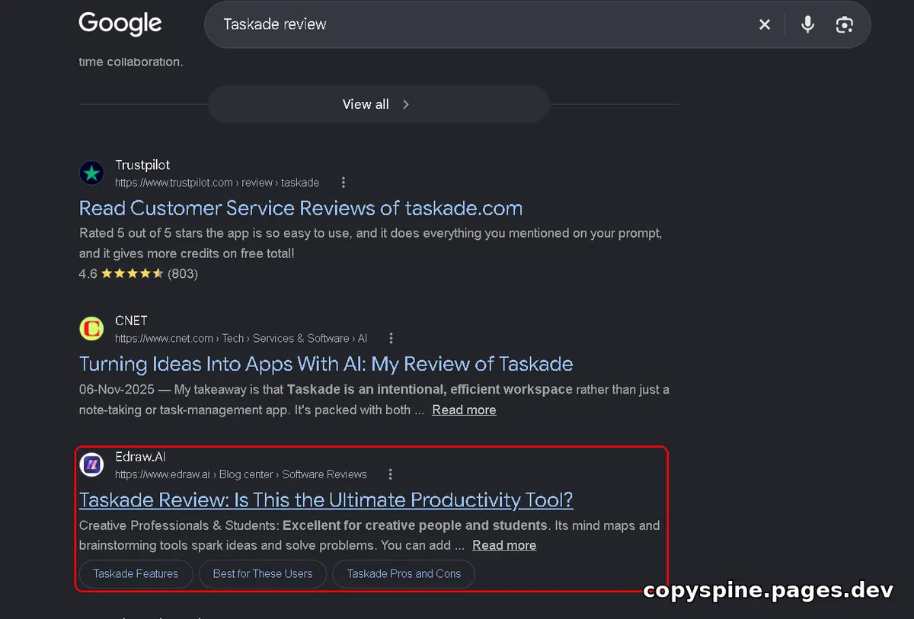Click the Trustpilot star favicon

click(91, 173)
